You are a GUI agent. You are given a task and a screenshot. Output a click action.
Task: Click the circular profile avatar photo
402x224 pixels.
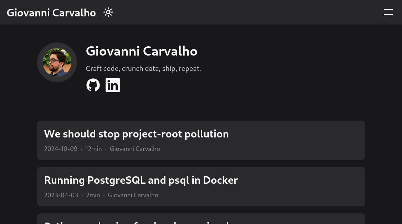(57, 62)
